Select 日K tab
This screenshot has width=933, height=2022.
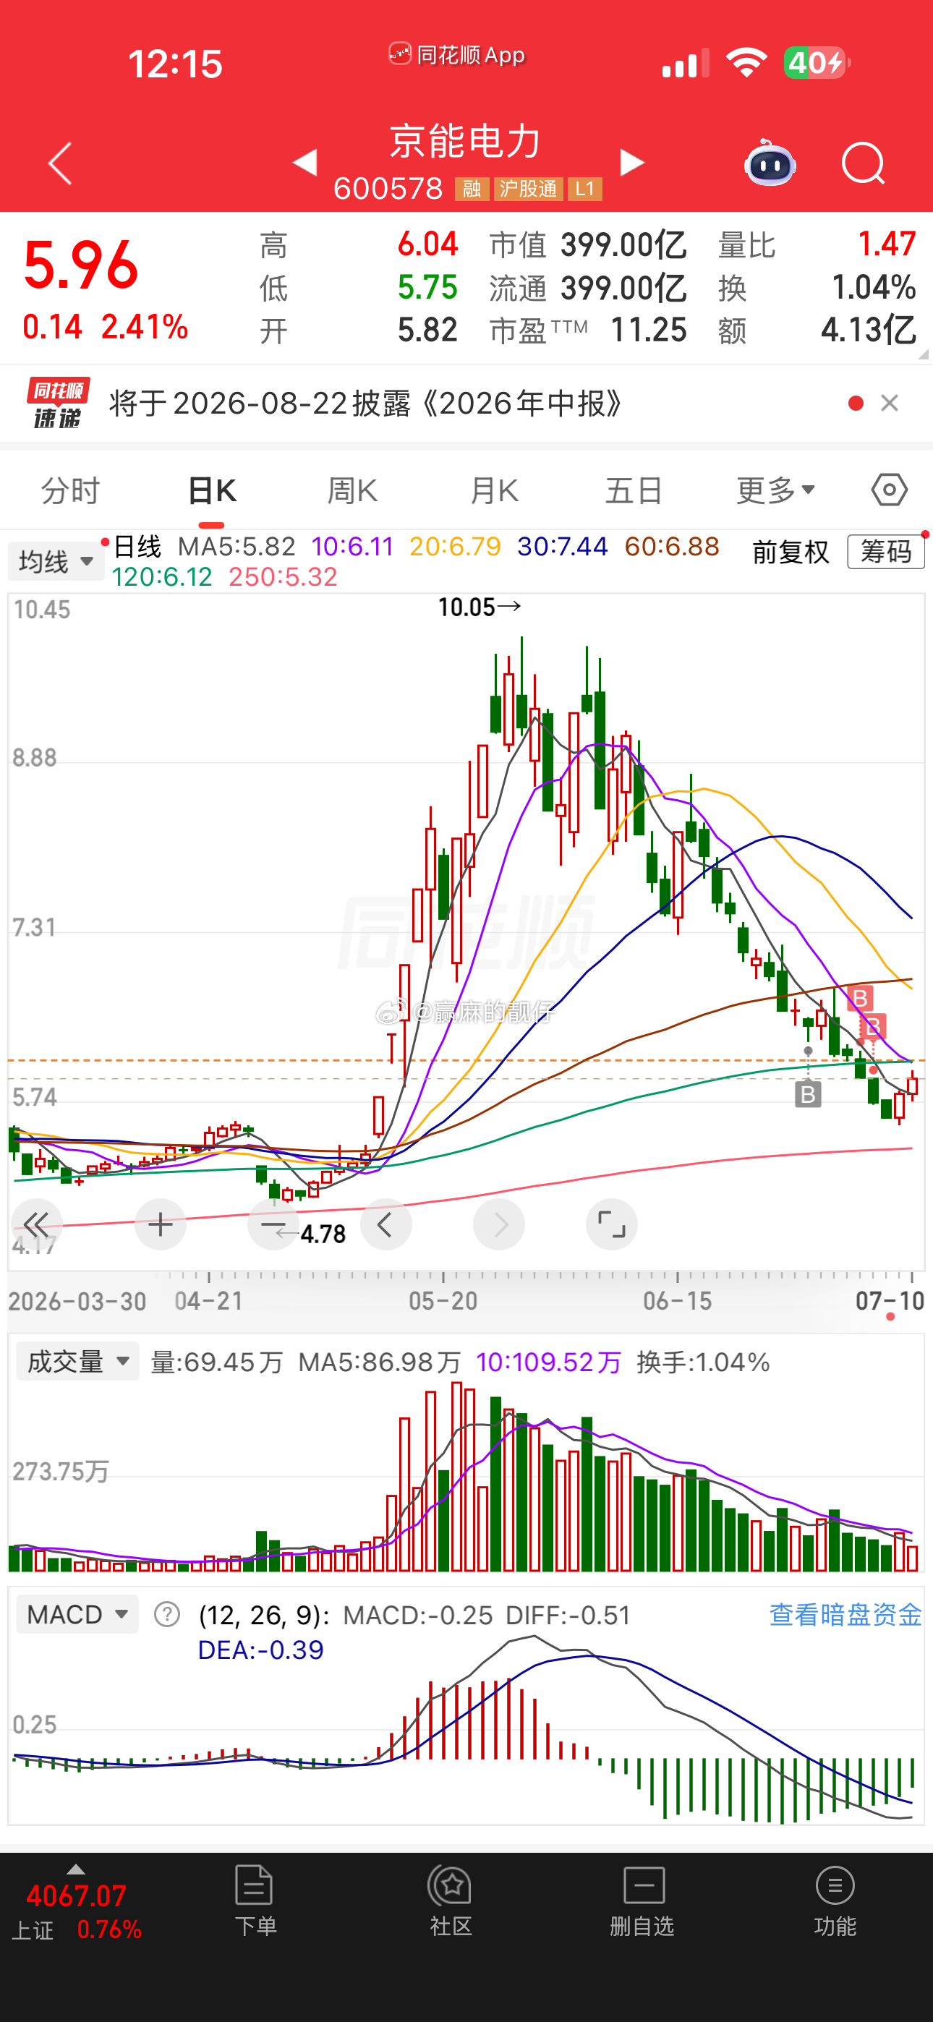pos(212,490)
